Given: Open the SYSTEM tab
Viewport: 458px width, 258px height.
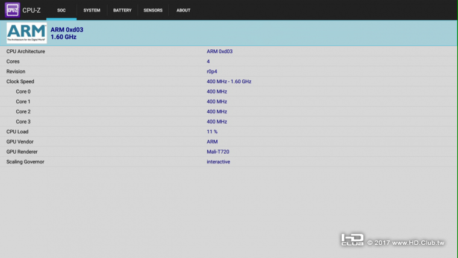Looking at the screenshot, I should tap(92, 10).
